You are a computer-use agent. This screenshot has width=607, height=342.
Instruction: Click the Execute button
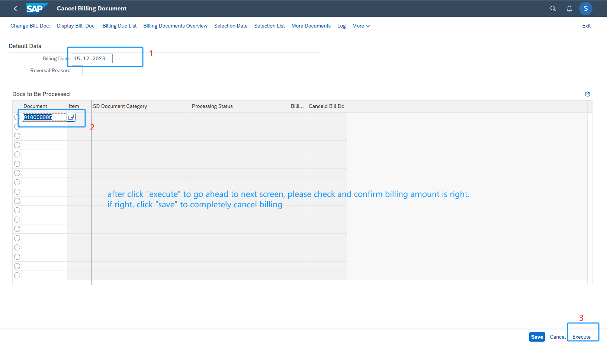[581, 337]
